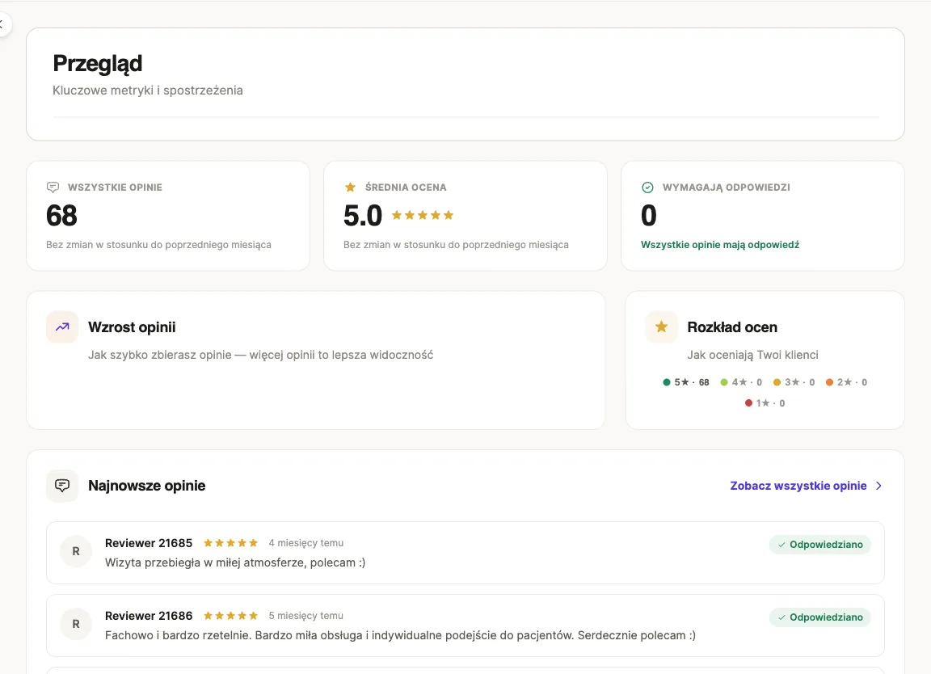Click the 0 pending replies value
This screenshot has height=674, width=931.
pos(648,216)
